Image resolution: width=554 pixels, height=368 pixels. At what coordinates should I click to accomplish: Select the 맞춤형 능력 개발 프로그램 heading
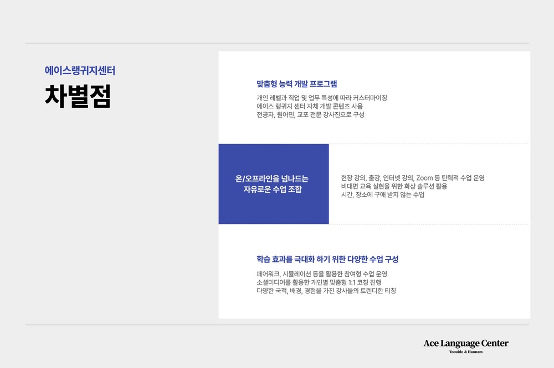(296, 84)
